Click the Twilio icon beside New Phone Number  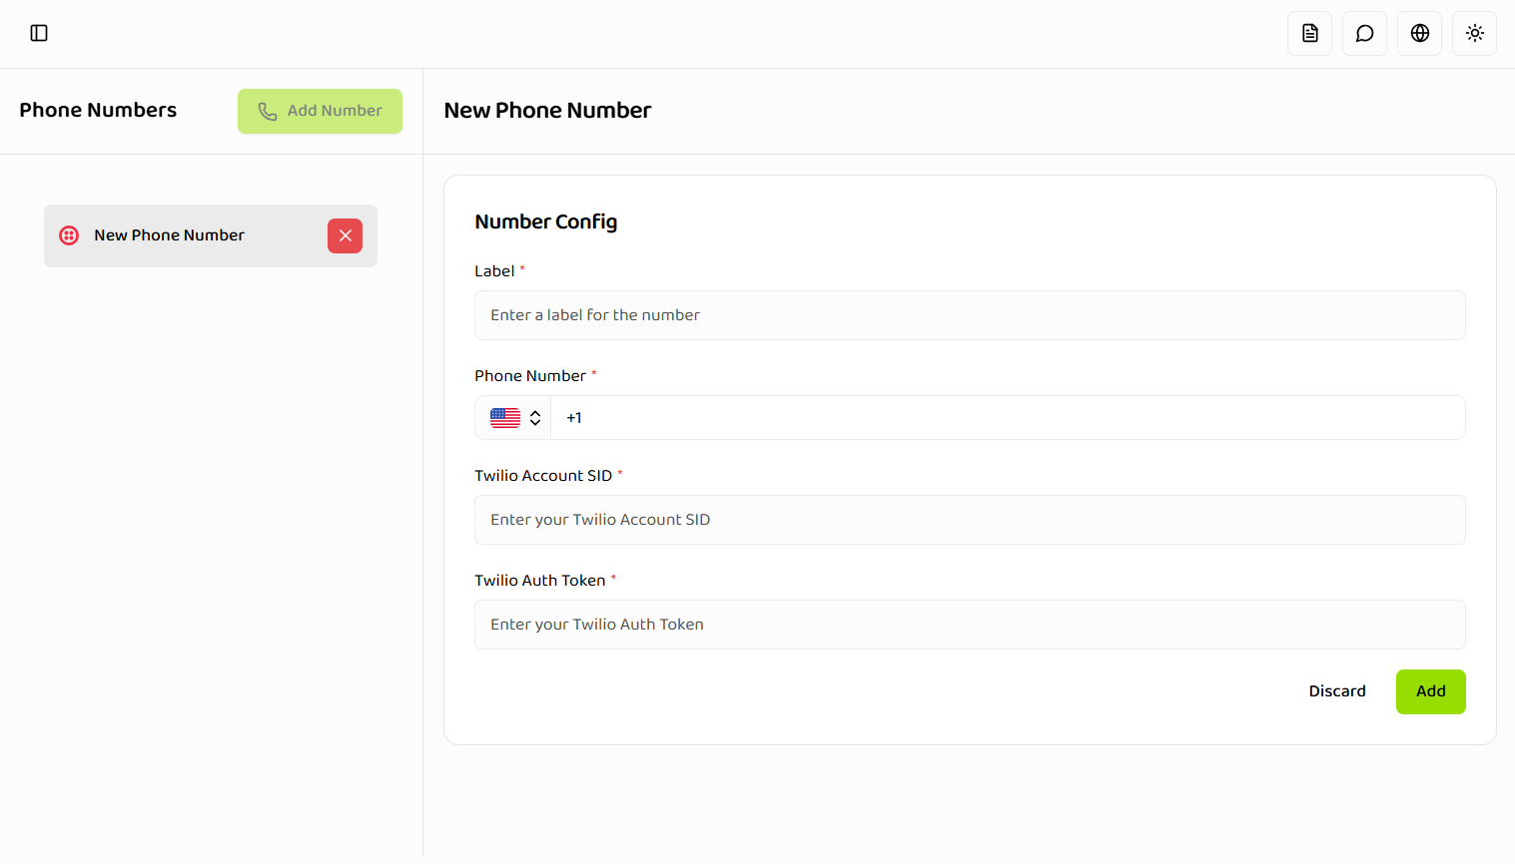(x=69, y=235)
